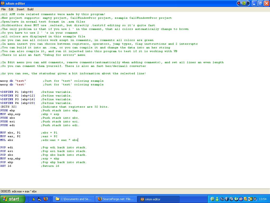
Task: Click the green MSN Messenger tray icon
Action: point(217,199)
